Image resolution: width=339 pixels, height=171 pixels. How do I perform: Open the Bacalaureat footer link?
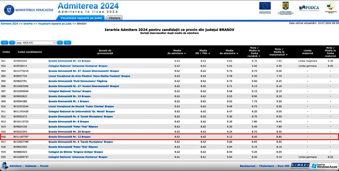[x=248, y=166]
